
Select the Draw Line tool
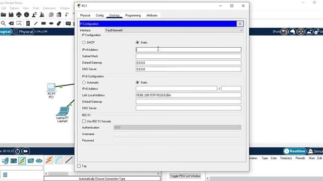point(36,23)
